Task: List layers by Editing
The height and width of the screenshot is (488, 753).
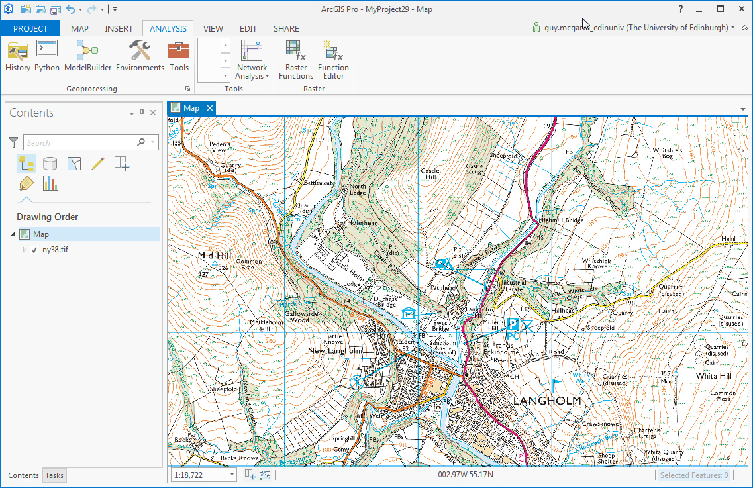Action: (x=97, y=164)
